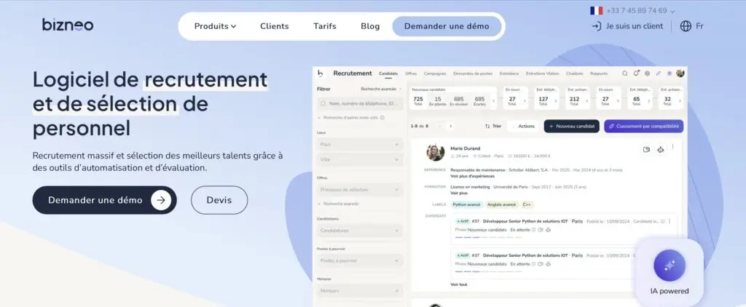The image size is (746, 307).
Task: Click the Anglais avancé label tag
Action: pos(501,204)
